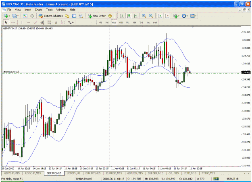Viewport: 252px width, 182px height.
Task: Open the Charts menu
Action: (x=39, y=10)
